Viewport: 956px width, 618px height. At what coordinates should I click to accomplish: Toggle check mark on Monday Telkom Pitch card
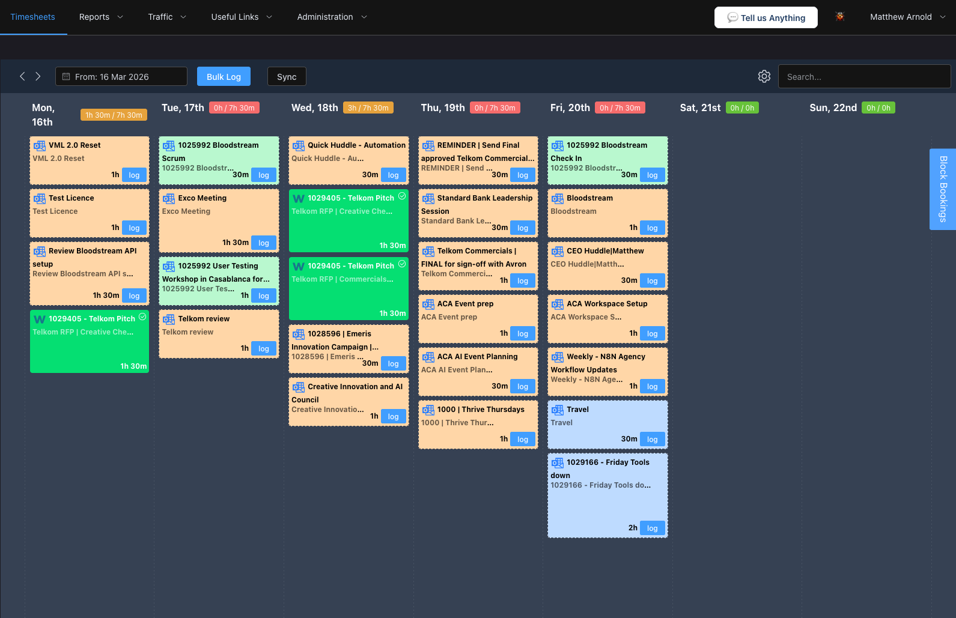click(142, 317)
